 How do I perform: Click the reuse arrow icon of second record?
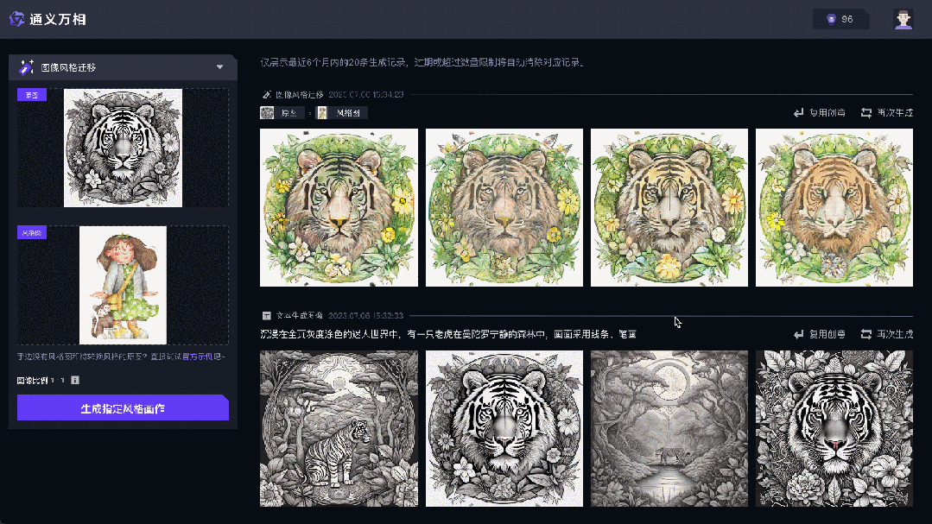point(799,334)
